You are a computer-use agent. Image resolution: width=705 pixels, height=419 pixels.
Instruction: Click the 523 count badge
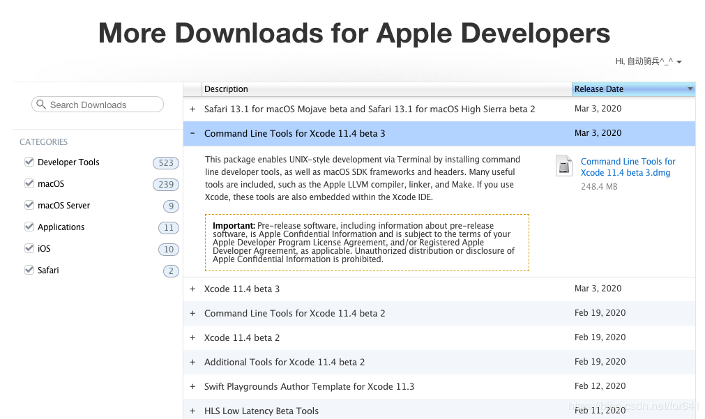point(166,162)
